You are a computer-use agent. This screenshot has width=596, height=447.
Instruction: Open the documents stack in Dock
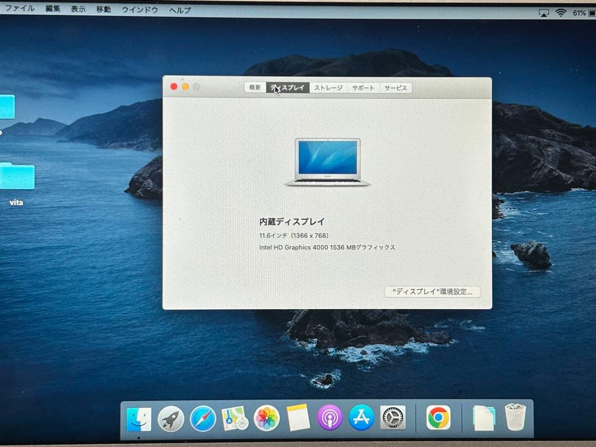pyautogui.click(x=484, y=418)
